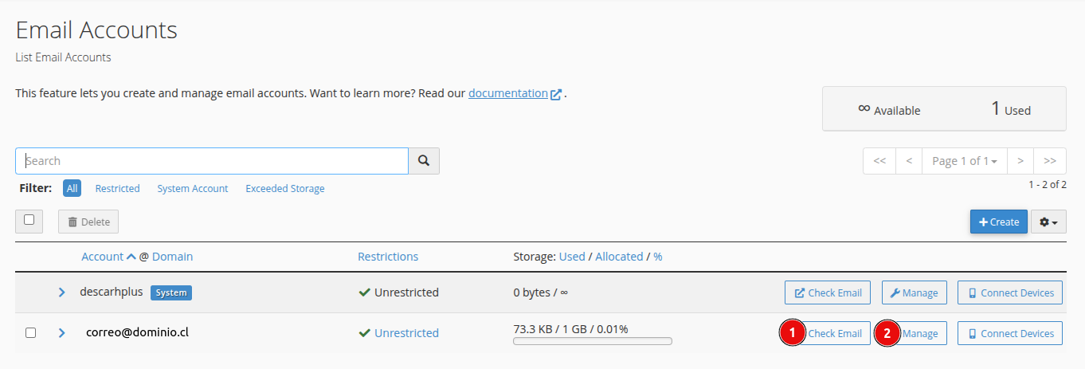The image size is (1085, 369).
Task: Open the documentation external link icon
Action: (x=556, y=94)
